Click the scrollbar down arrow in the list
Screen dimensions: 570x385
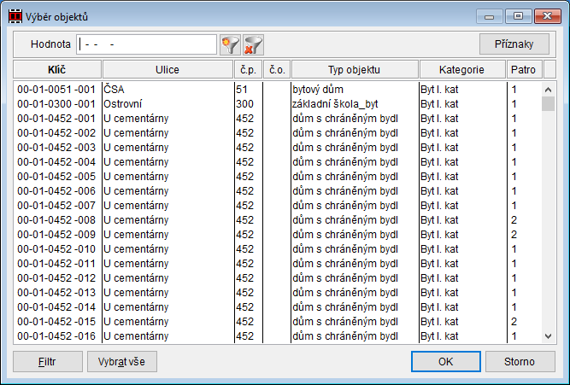click(549, 336)
